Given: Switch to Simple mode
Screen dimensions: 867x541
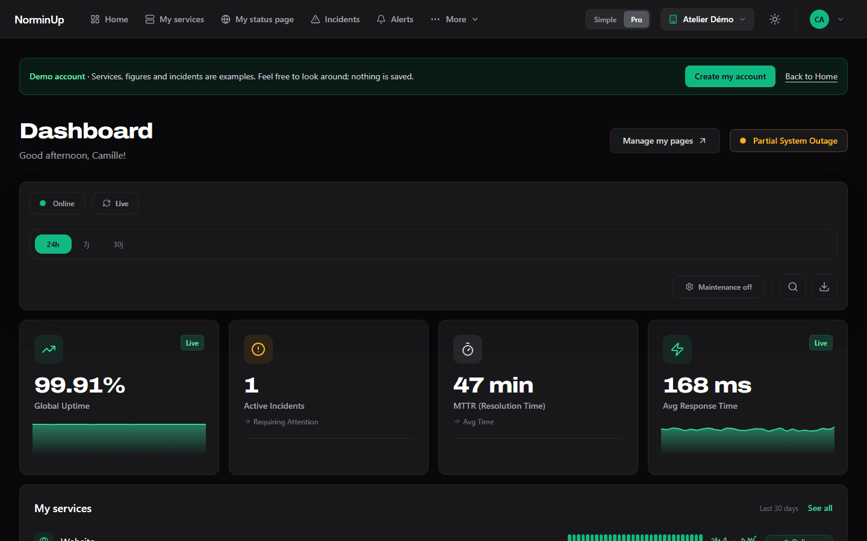Looking at the screenshot, I should tap(605, 19).
